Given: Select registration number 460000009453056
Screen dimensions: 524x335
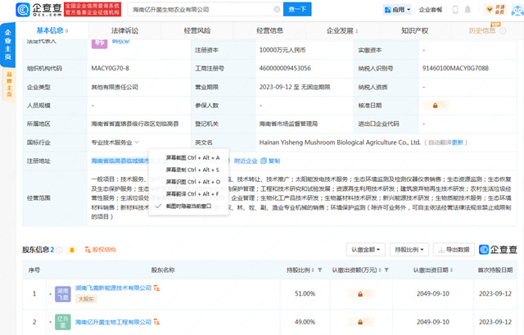Looking at the screenshot, I should click(x=285, y=68).
